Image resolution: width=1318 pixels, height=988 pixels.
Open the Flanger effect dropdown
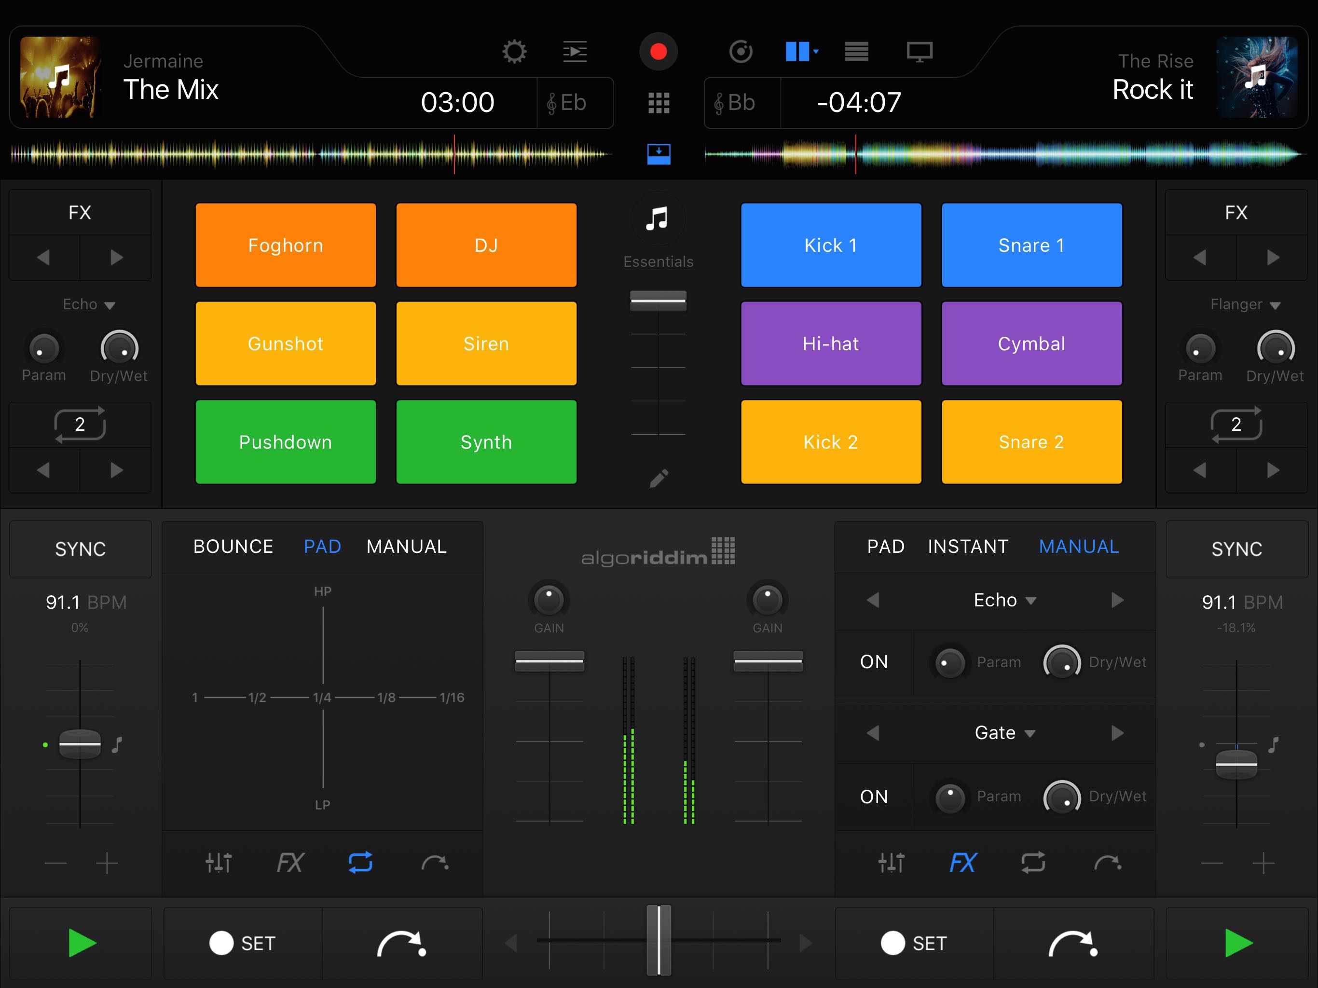[x=1245, y=304]
